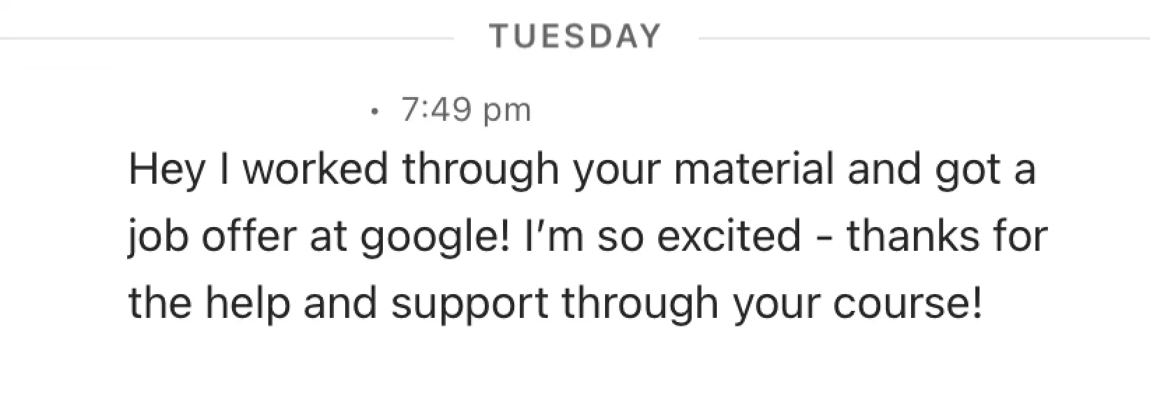Click the sender's redacted profile avatar
This screenshot has width=1150, height=408.
point(67,122)
